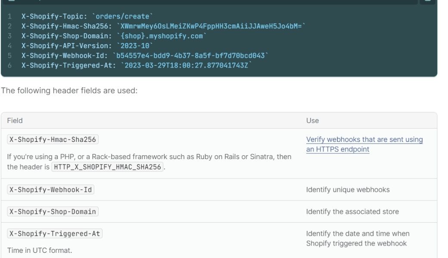Click X-Shopify-Hmac-Sha256 field name in table
The image size is (448, 258).
coord(53,139)
